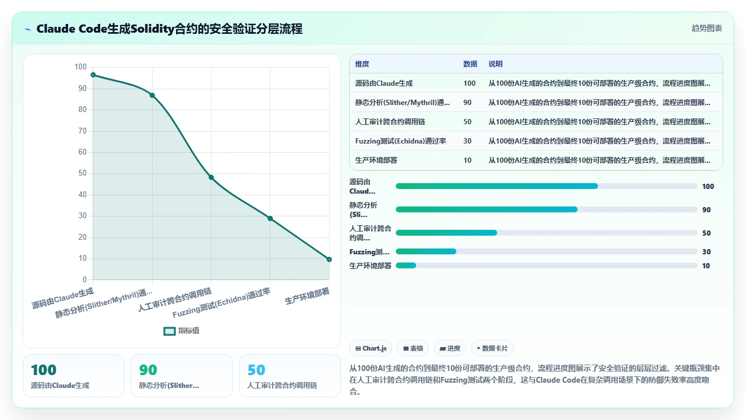Select the 源码由Claude生成 table row
The height and width of the screenshot is (420, 746).
pyautogui.click(x=536, y=83)
